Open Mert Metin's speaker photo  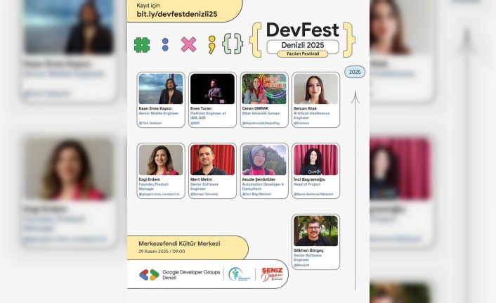click(213, 160)
